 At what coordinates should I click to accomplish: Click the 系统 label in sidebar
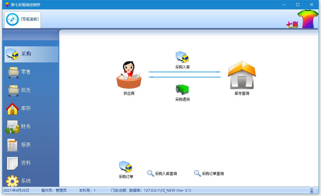(x=26, y=181)
